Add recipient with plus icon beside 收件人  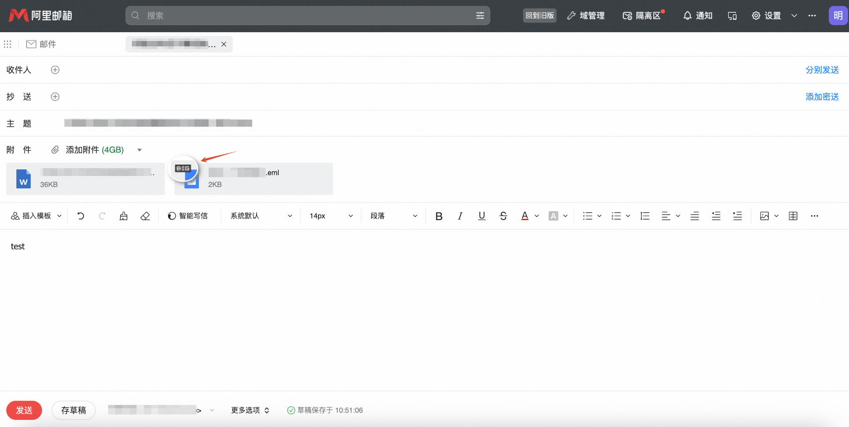coord(55,70)
